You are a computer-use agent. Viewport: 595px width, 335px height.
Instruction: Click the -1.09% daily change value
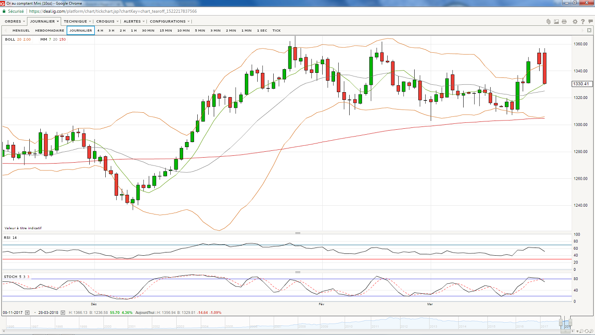[x=216, y=313]
